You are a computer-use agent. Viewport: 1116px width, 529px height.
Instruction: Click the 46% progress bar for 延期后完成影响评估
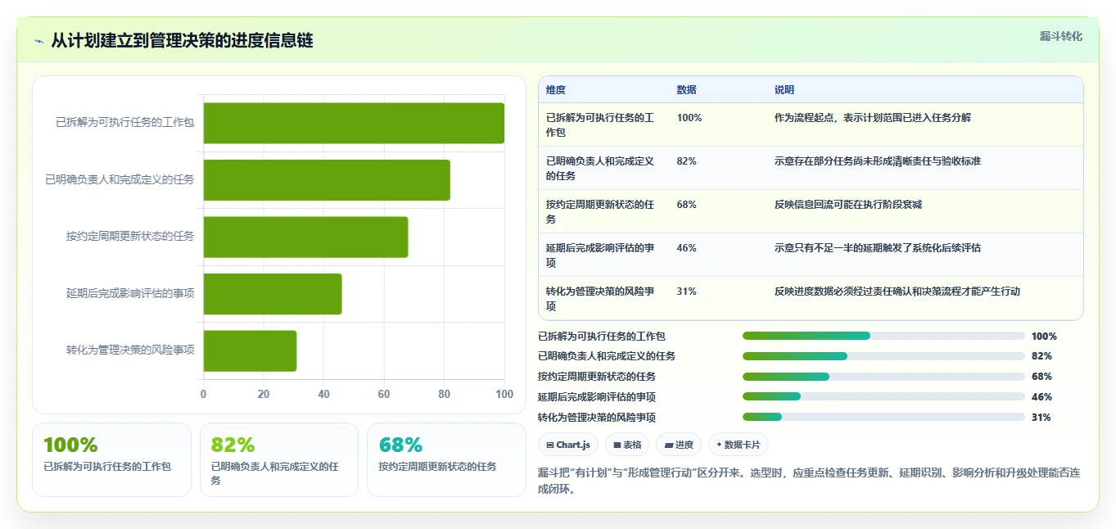pyautogui.click(x=883, y=396)
